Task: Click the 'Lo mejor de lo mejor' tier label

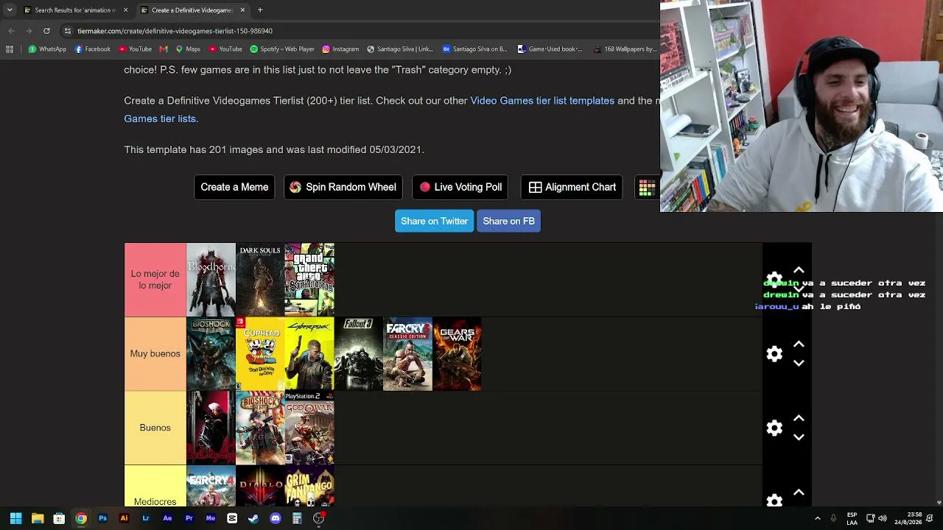Action: pyautogui.click(x=155, y=280)
